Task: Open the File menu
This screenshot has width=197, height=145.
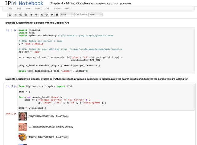Action: pos(10,9)
